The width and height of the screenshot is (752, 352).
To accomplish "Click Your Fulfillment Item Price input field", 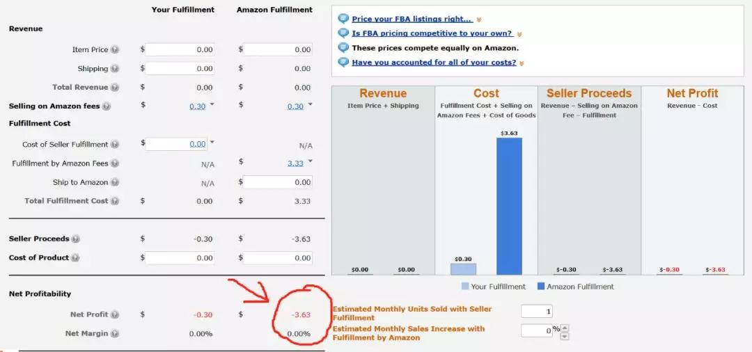I will pyautogui.click(x=180, y=50).
